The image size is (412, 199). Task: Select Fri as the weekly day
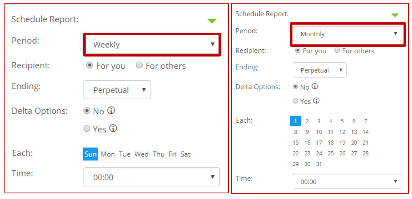pyautogui.click(x=172, y=154)
